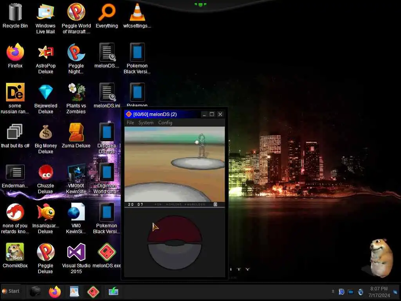Close the melonDS window
Screen dimensions: 401x301
(x=220, y=114)
